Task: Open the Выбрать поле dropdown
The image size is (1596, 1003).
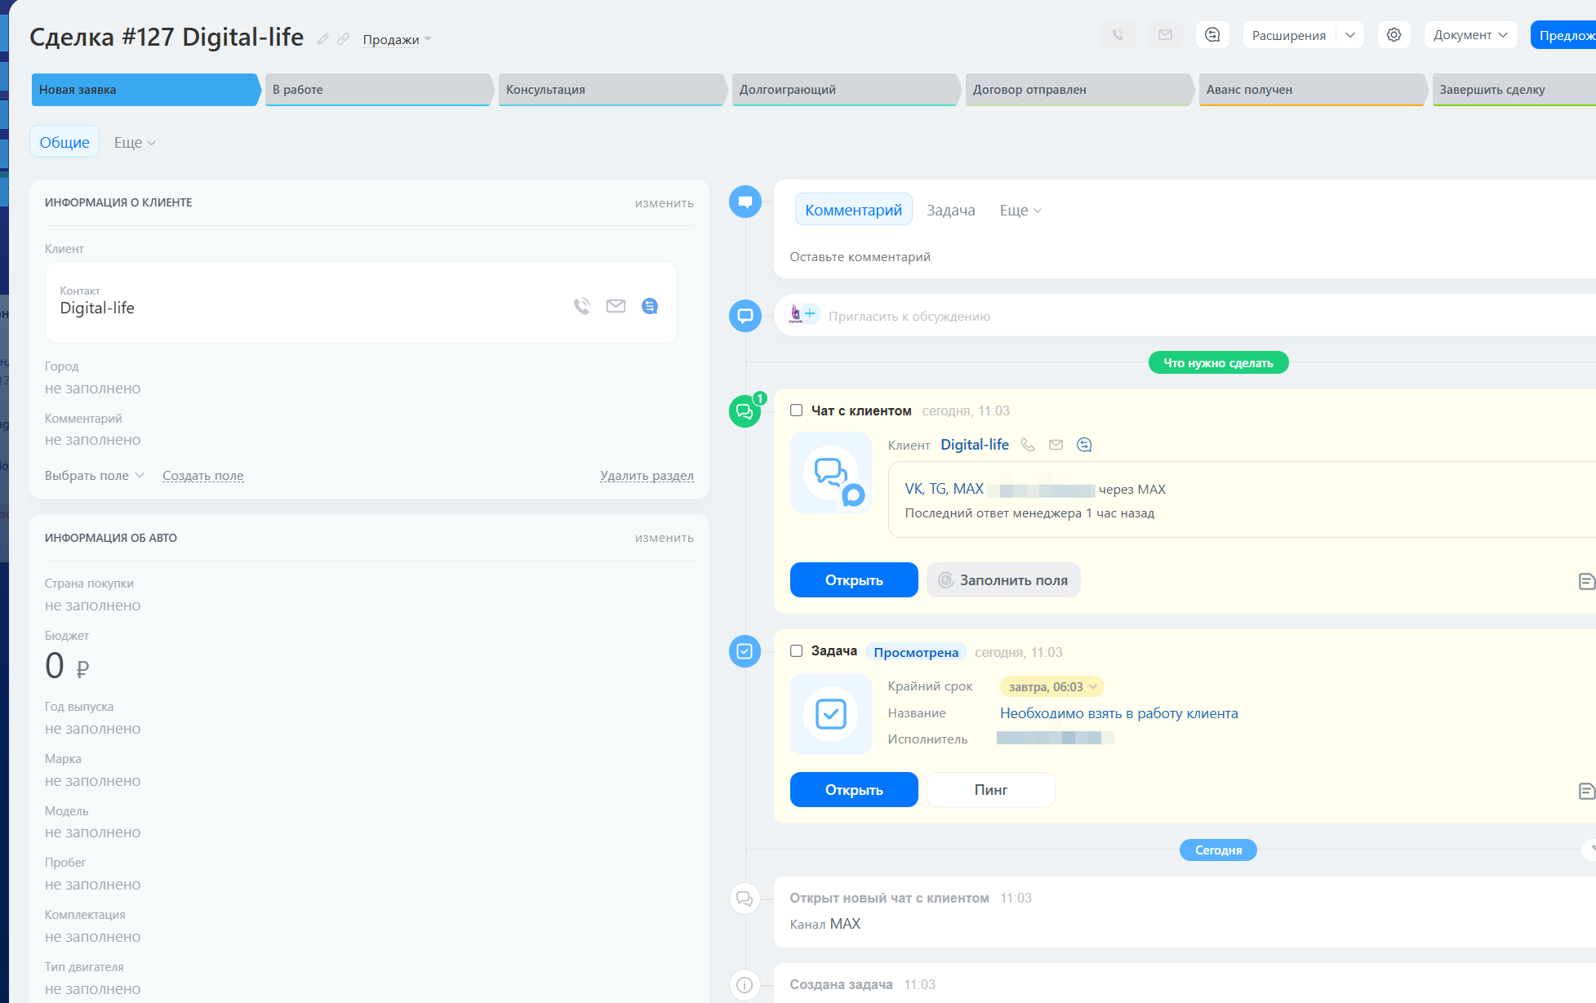Action: [x=95, y=476]
